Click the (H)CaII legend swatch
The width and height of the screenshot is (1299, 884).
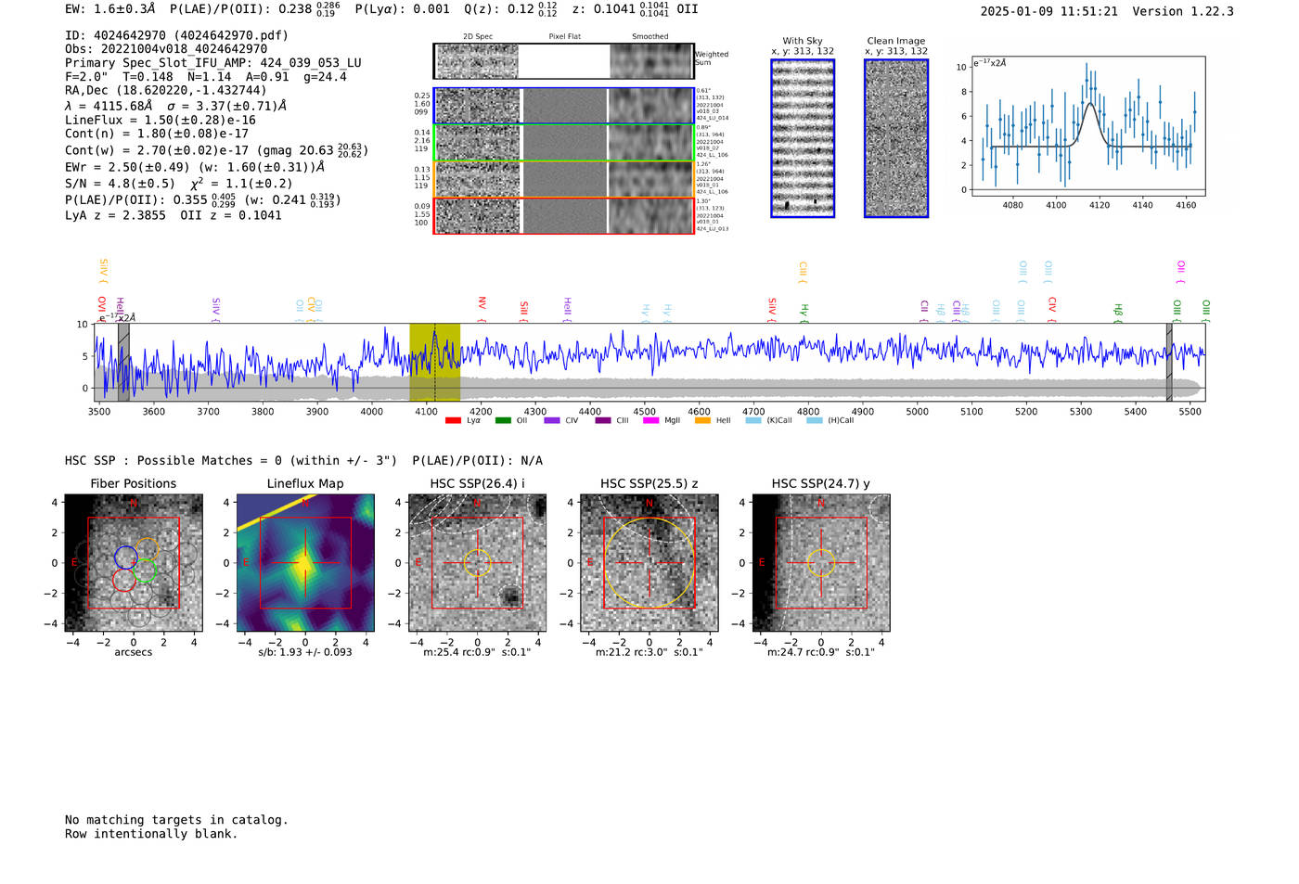click(814, 420)
